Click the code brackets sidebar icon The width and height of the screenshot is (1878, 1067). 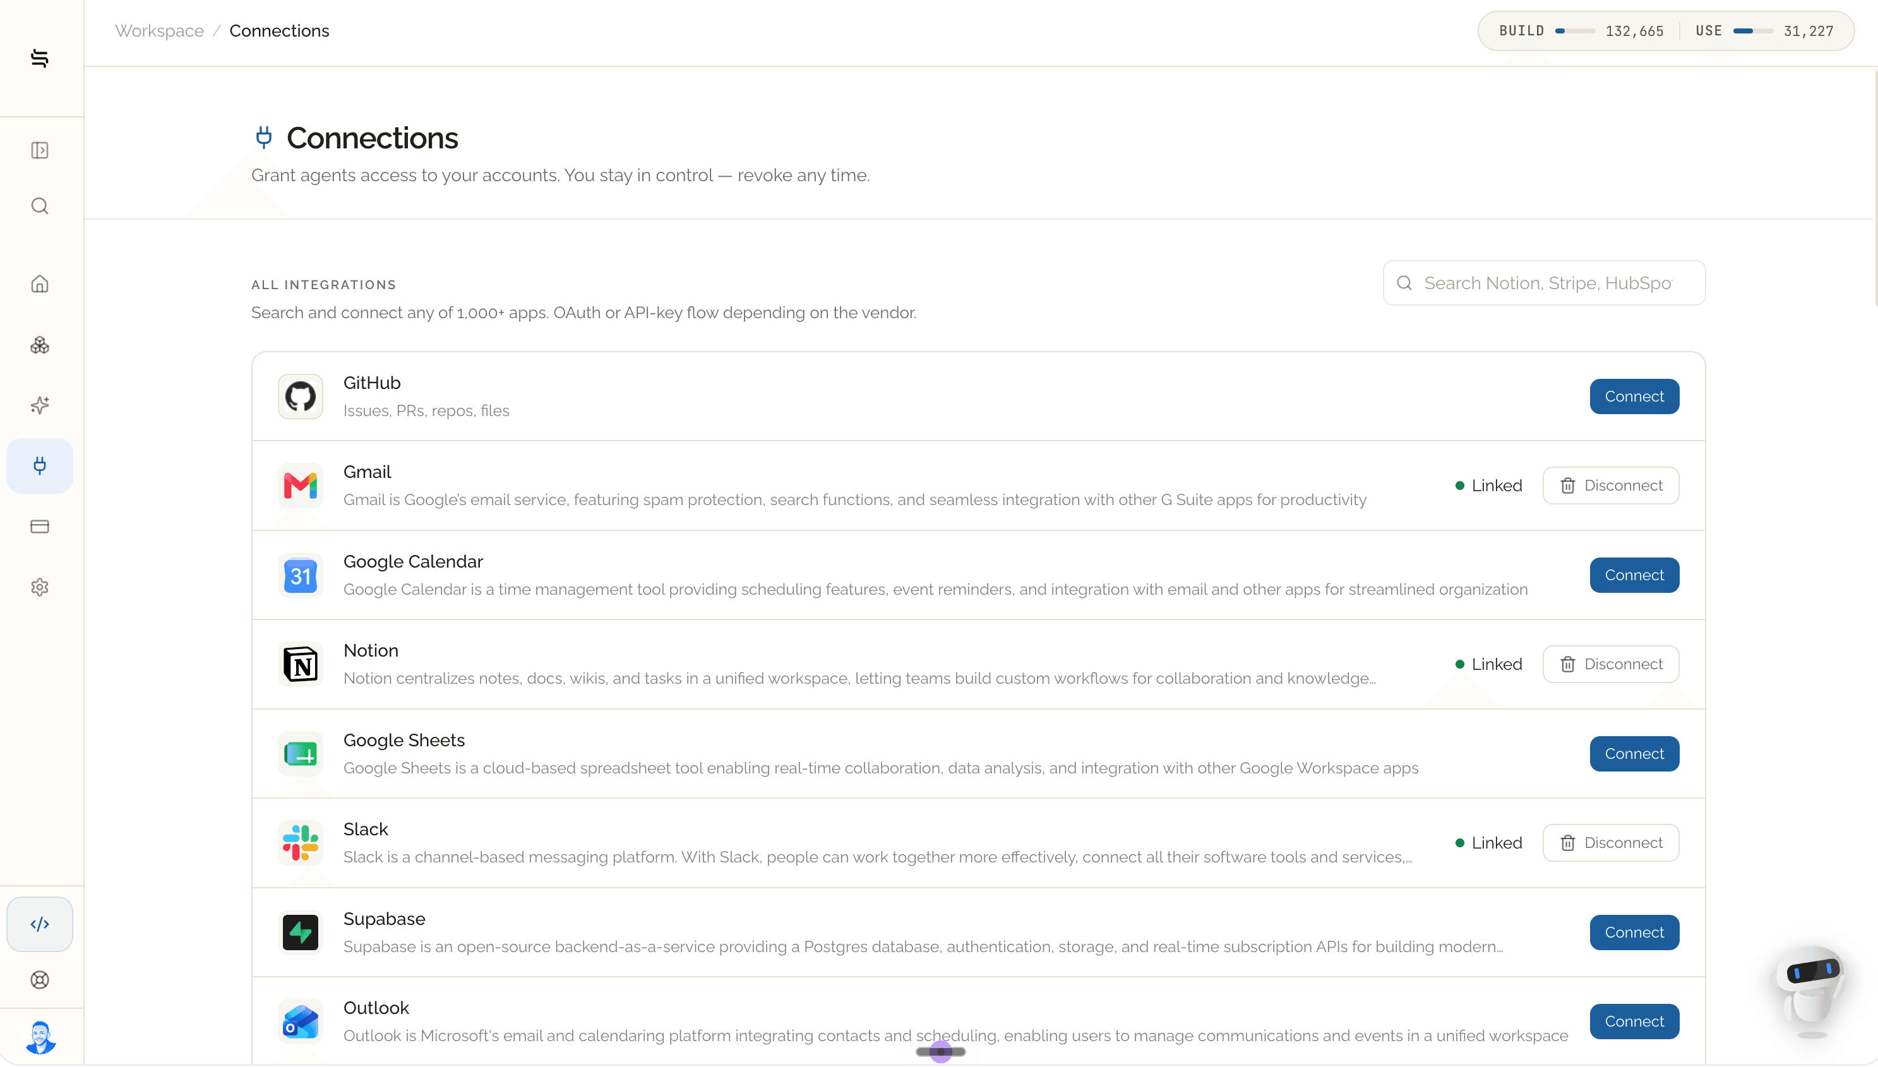(x=40, y=924)
